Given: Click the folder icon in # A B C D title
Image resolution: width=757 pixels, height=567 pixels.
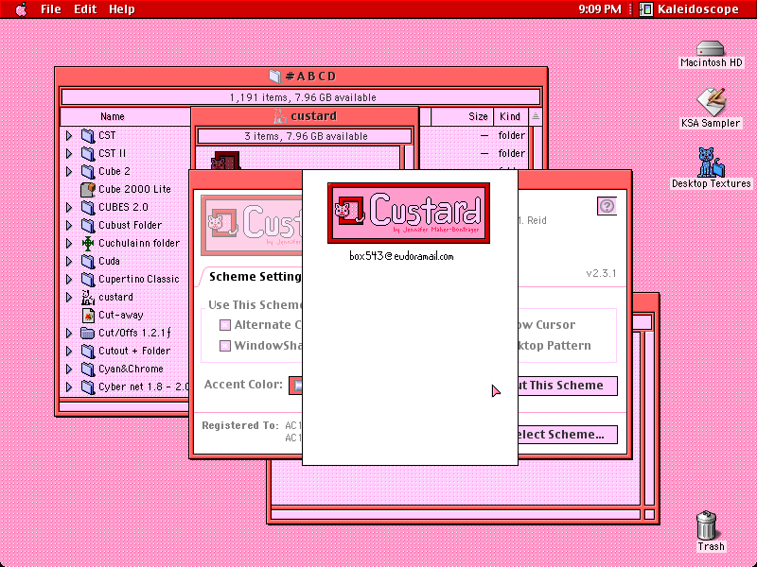Looking at the screenshot, I should pyautogui.click(x=275, y=77).
